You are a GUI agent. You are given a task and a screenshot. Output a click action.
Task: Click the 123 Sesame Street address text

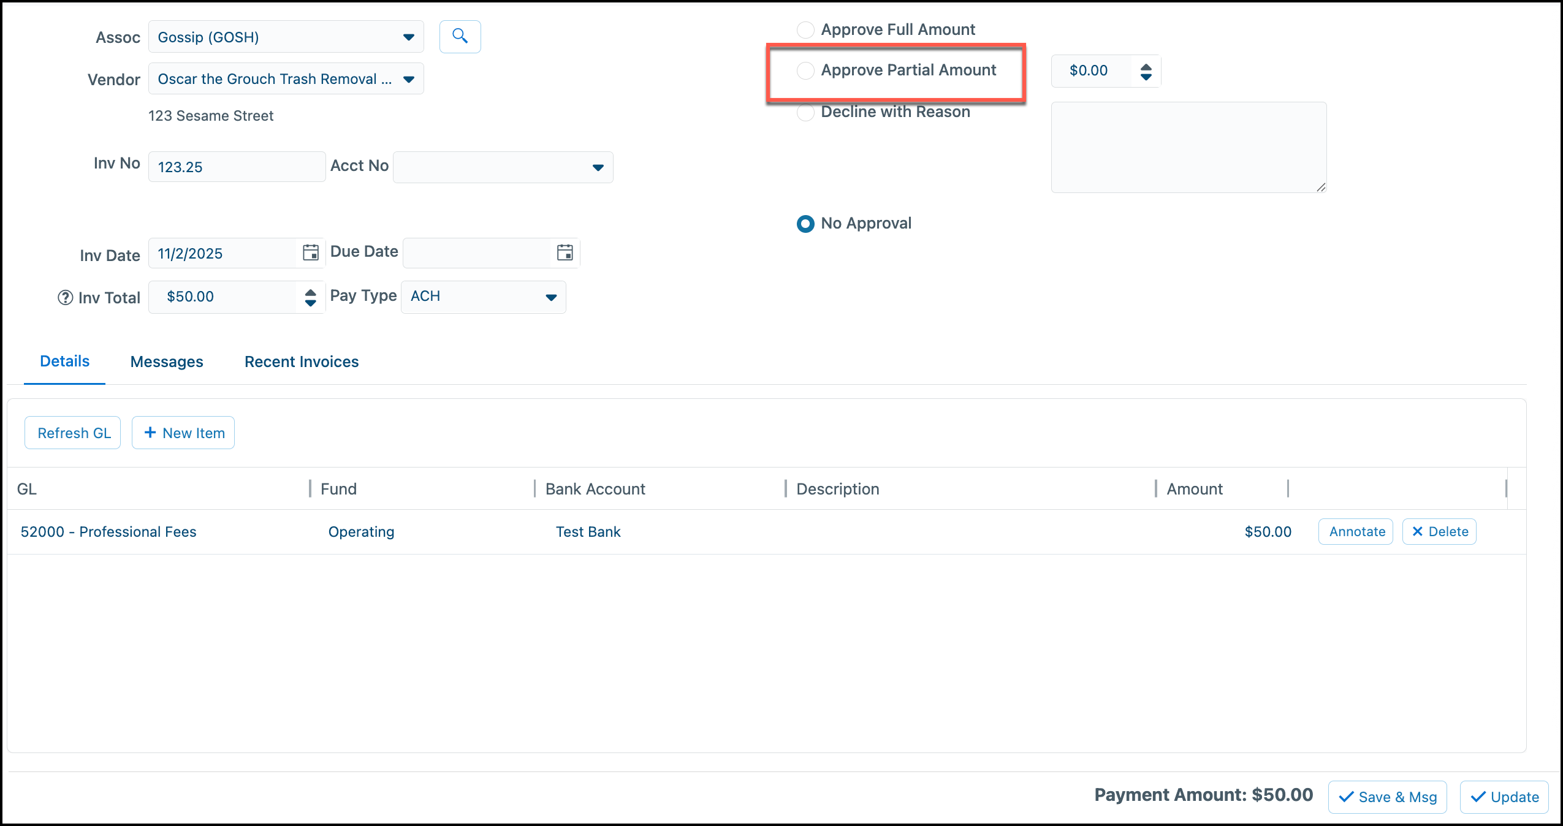(x=211, y=116)
